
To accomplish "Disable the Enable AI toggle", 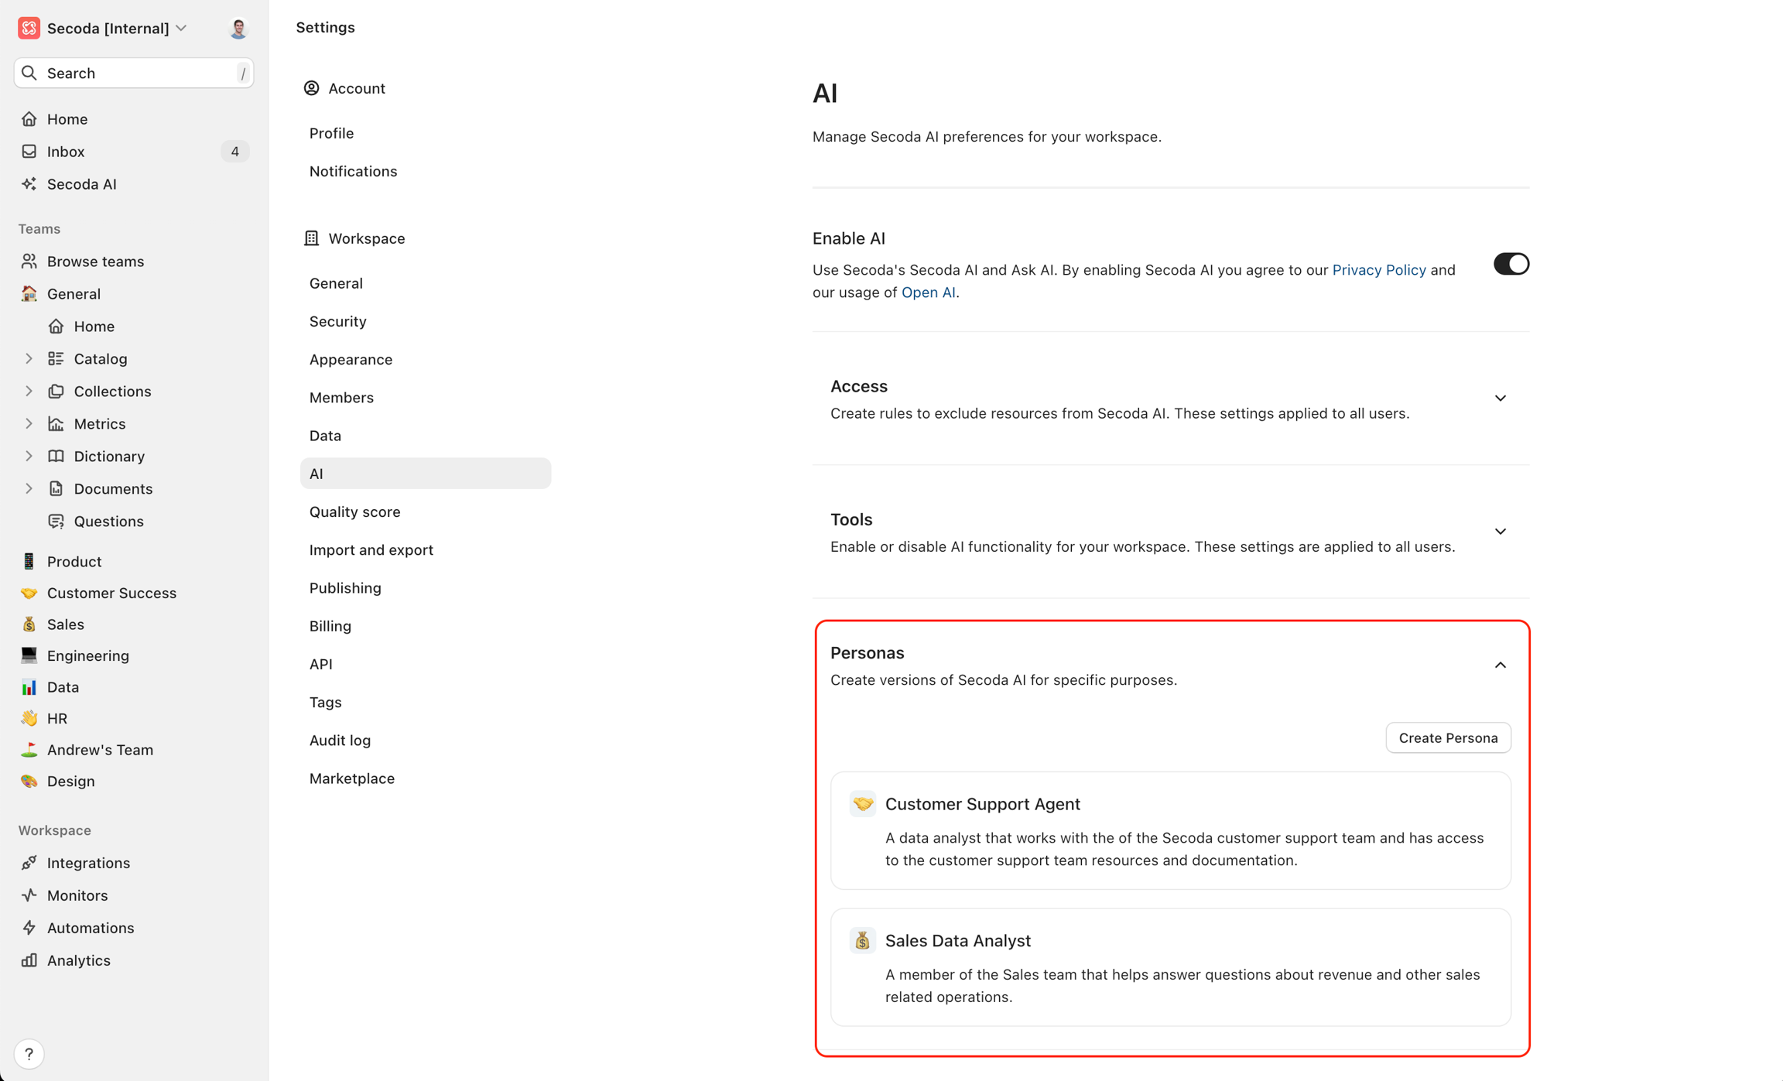I will pos(1511,265).
